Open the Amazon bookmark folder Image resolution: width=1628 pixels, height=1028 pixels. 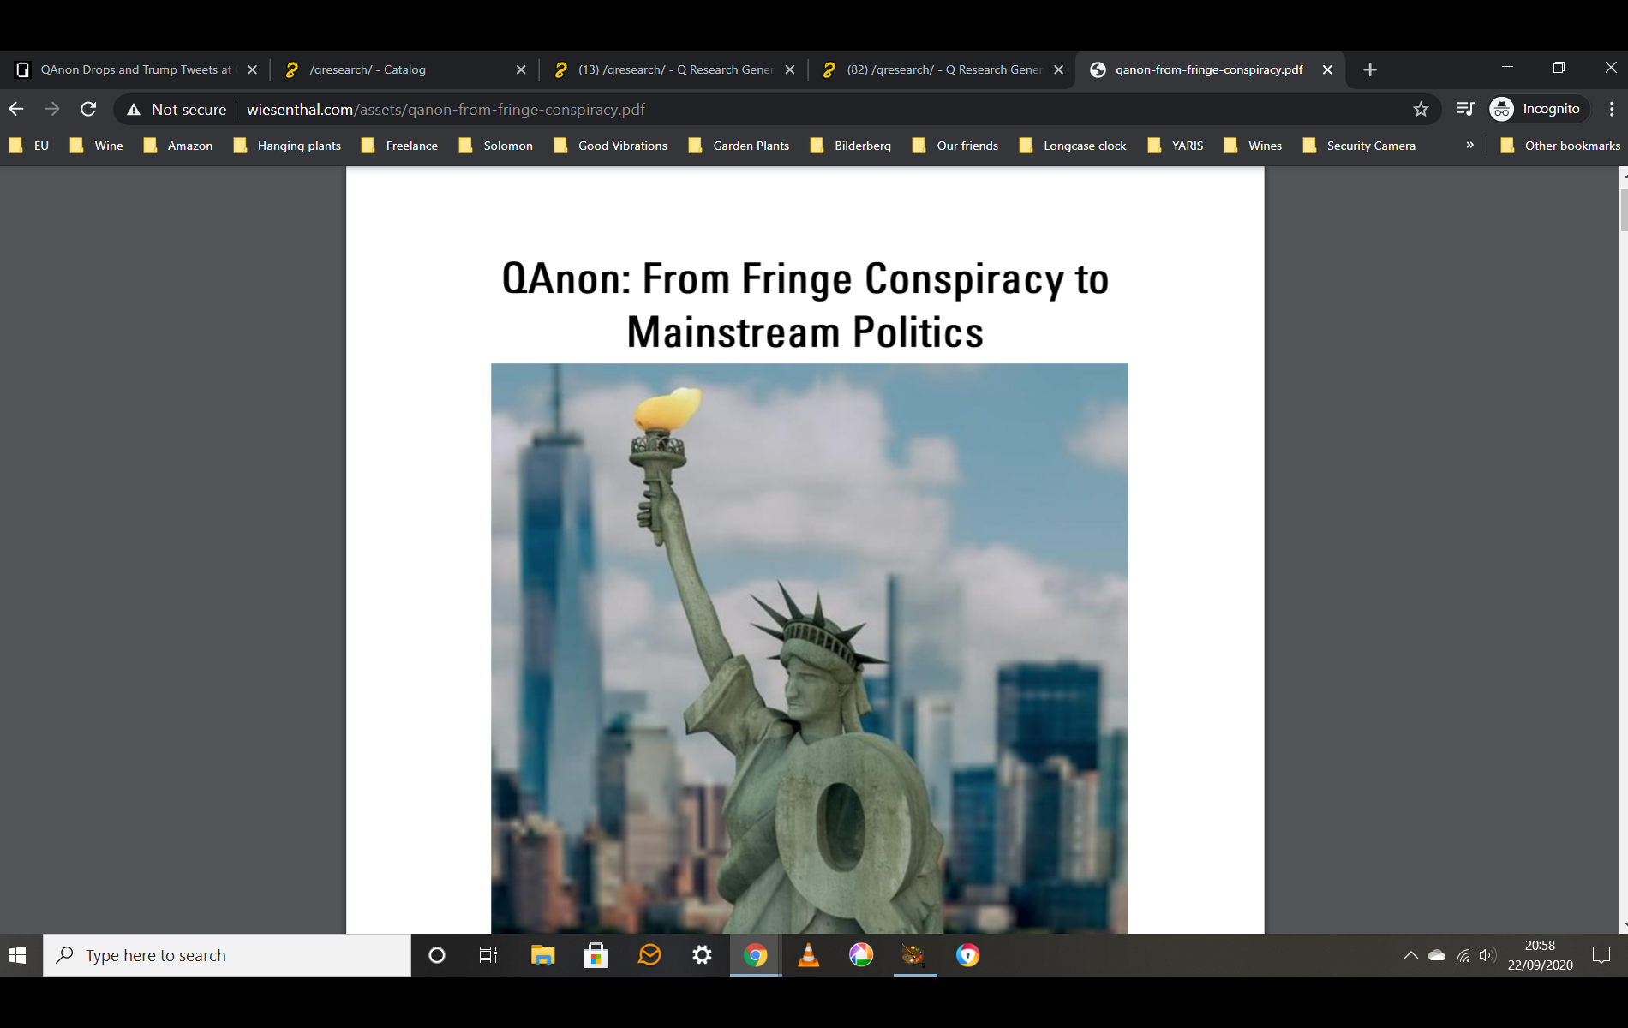coord(178,146)
